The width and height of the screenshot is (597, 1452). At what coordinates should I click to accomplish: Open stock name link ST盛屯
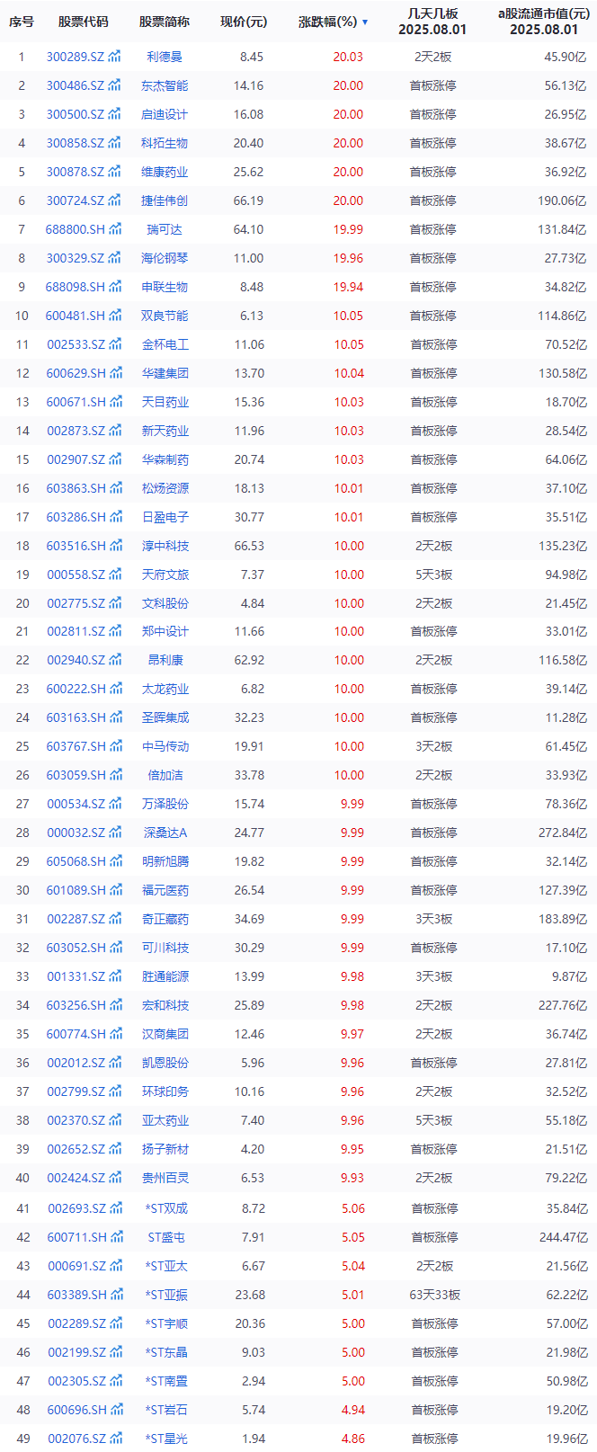[166, 1237]
